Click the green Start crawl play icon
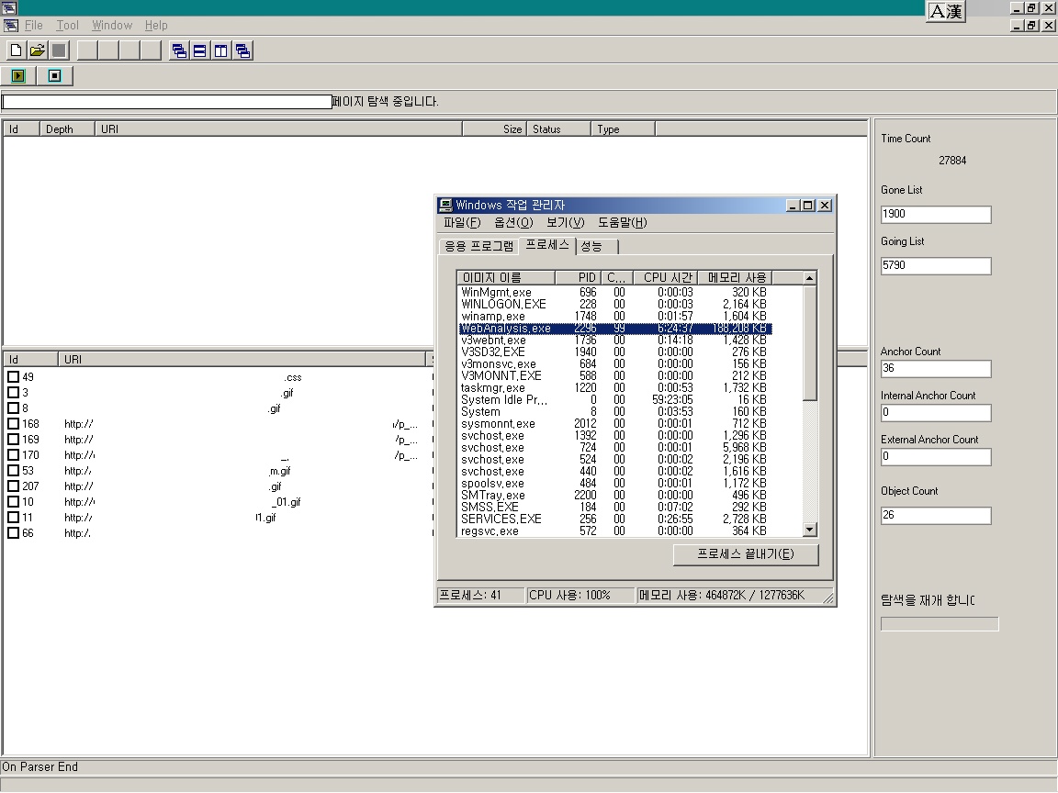This screenshot has width=1058, height=793. 18,76
